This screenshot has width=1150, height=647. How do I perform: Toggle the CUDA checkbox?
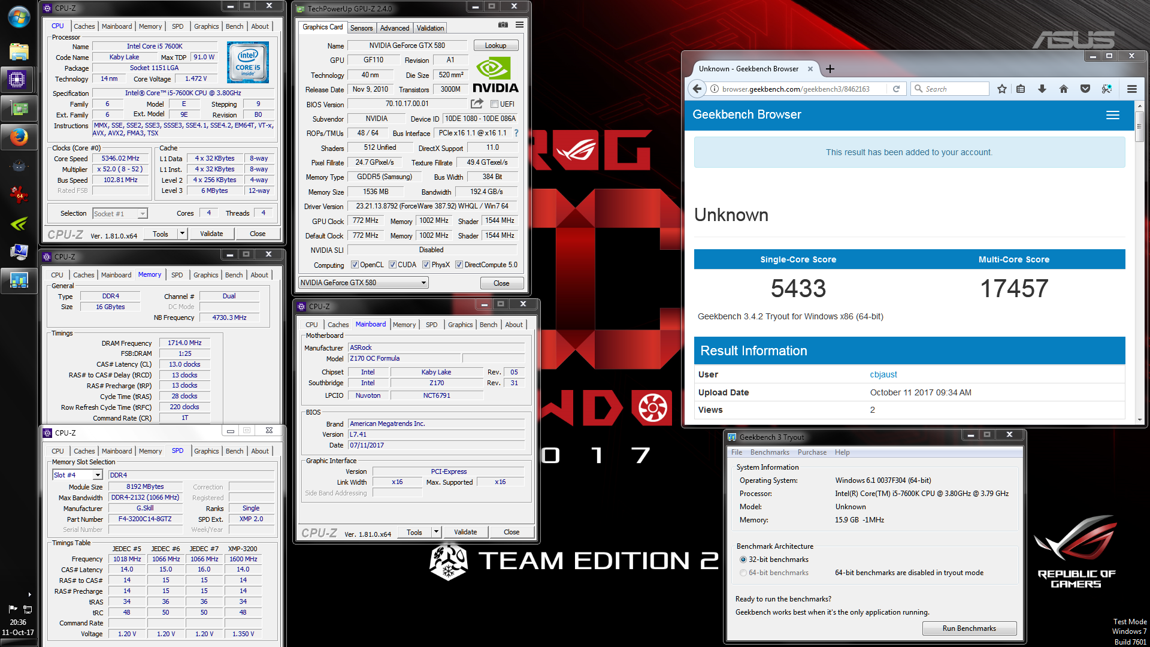(x=392, y=265)
